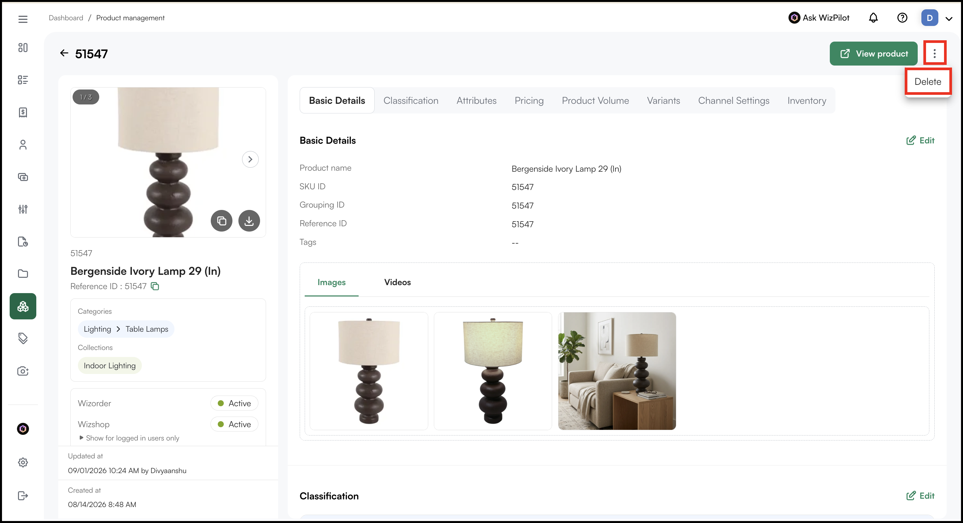Open the customers person sidebar icon
Screen dimensions: 963x523
(23, 145)
